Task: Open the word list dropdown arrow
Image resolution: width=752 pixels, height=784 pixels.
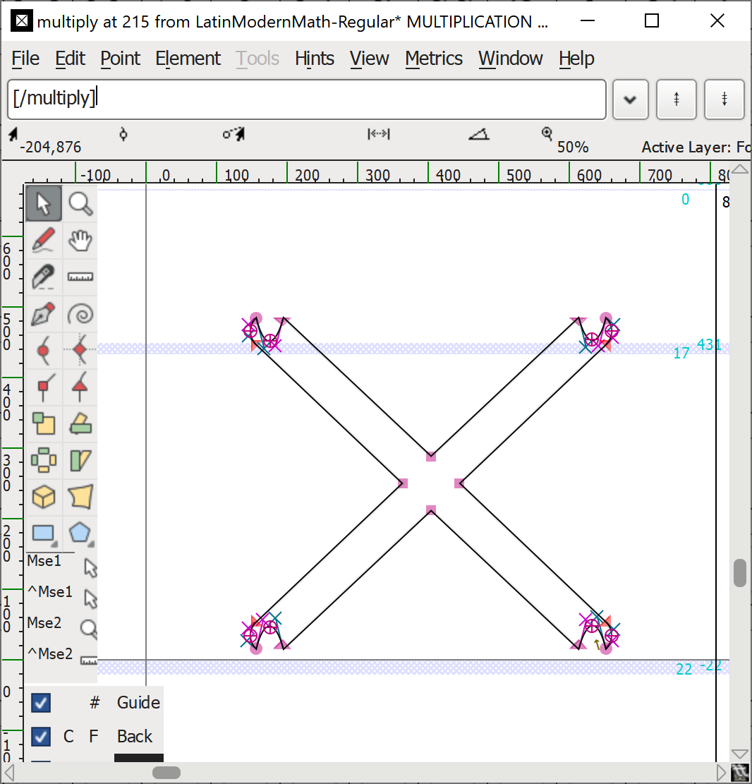Action: click(x=630, y=99)
